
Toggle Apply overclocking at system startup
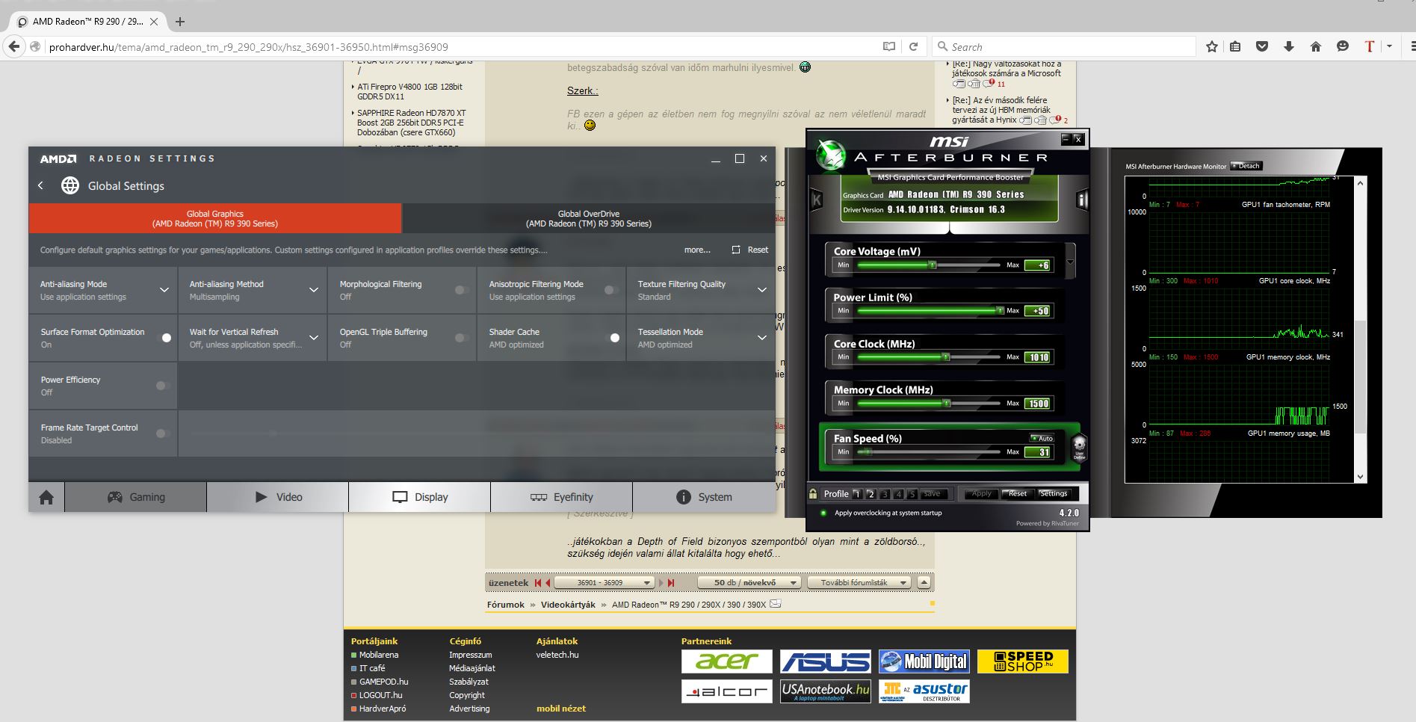click(823, 513)
